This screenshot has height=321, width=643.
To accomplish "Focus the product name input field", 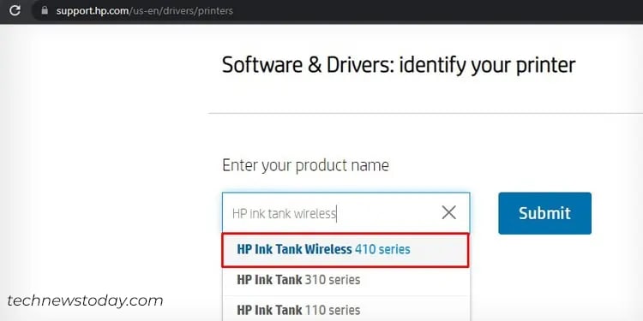I will (x=346, y=212).
